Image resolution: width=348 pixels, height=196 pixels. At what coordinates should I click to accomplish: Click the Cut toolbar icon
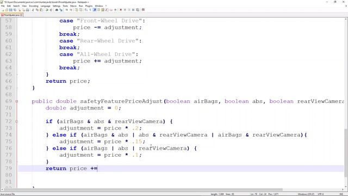pyautogui.click(x=33, y=10)
